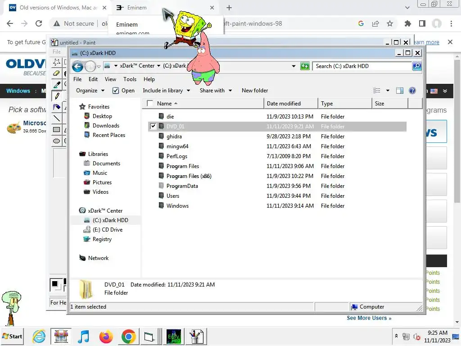Select Pictures library in sidebar
The width and height of the screenshot is (461, 346).
[102, 182]
